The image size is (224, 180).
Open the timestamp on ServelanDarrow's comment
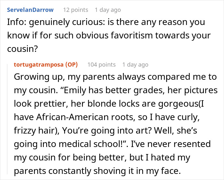click(108, 10)
